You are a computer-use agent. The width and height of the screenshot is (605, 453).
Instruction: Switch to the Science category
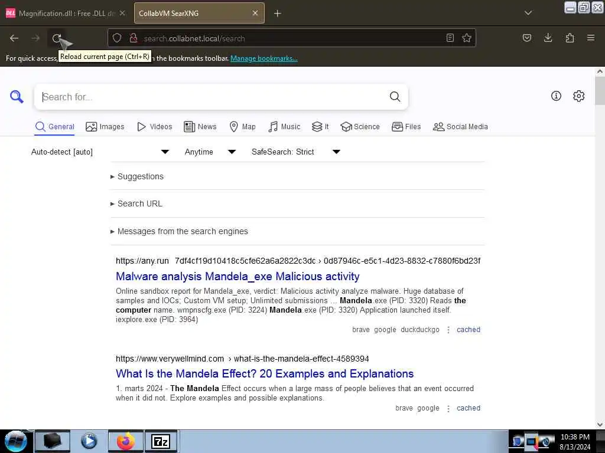point(360,127)
